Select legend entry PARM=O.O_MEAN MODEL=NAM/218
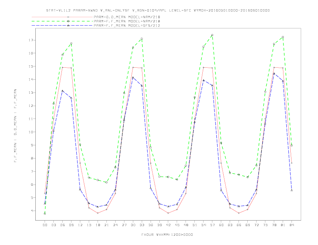 point(127,17)
